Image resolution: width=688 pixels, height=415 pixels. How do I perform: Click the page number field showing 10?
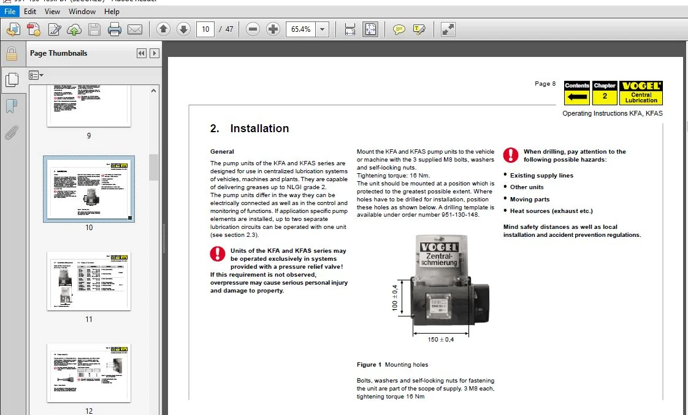coord(205,29)
